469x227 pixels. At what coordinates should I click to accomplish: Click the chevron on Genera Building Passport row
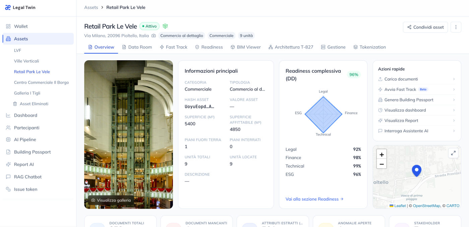coord(454,100)
